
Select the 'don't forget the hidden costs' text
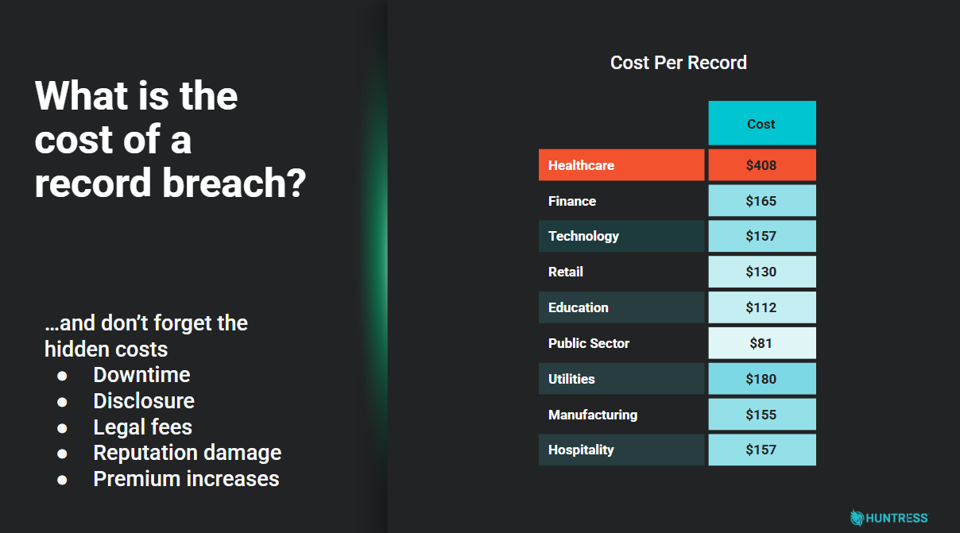tap(146, 336)
